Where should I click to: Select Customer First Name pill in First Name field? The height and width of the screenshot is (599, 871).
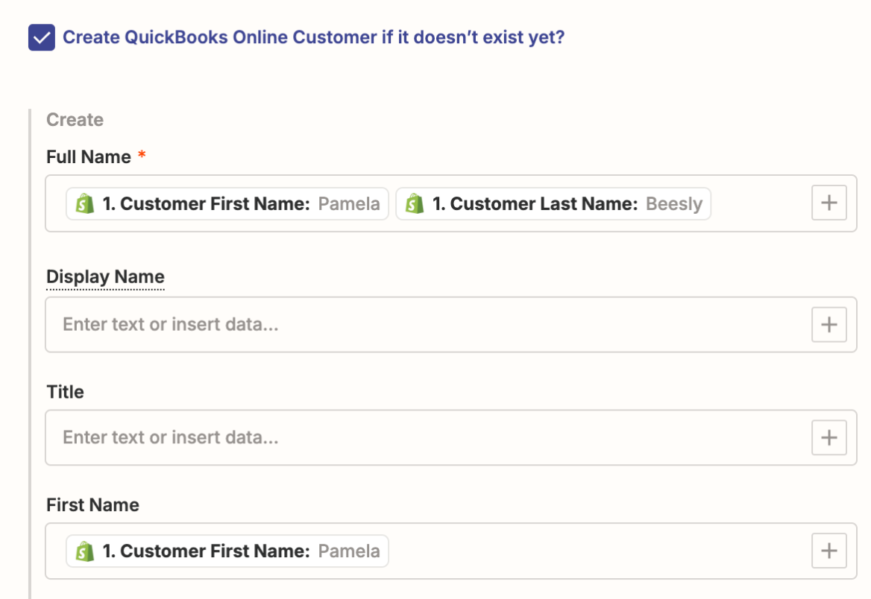point(227,551)
